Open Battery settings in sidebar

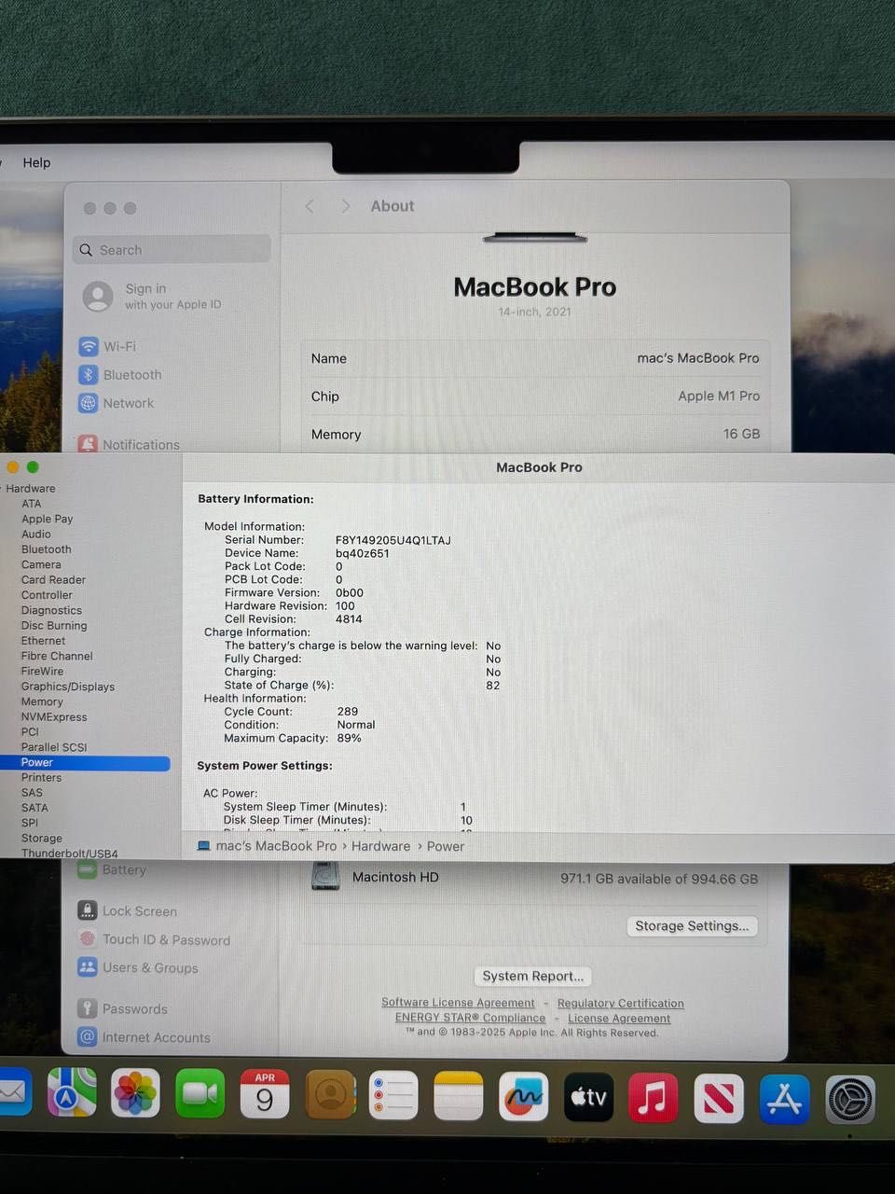[x=112, y=869]
